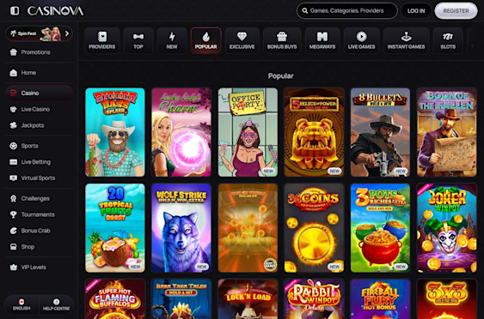The image size is (484, 319).
Task: Open the Office Party game
Action: (248, 132)
